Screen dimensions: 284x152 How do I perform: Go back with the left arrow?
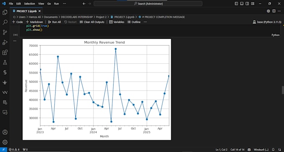pyautogui.click(x=84, y=4)
